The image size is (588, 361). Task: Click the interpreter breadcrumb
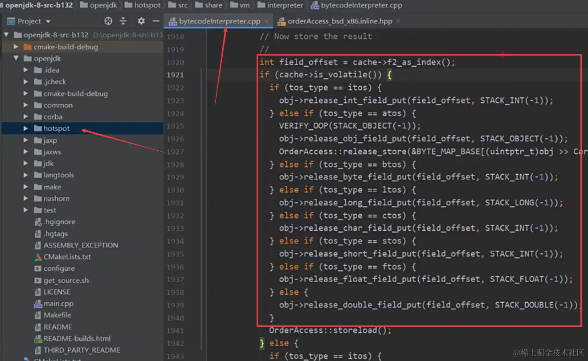coord(280,5)
